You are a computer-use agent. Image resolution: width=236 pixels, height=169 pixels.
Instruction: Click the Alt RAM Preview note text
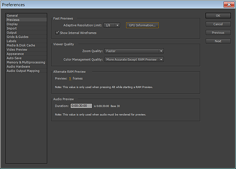(x=104, y=87)
